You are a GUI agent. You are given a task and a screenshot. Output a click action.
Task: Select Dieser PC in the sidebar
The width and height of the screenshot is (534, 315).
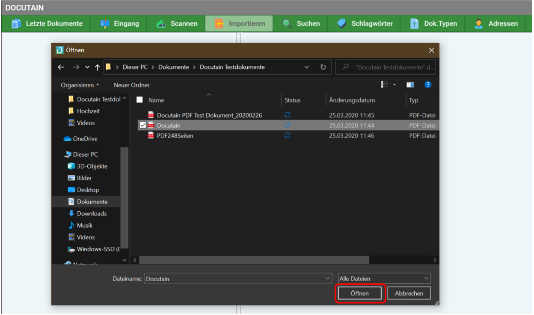(x=81, y=155)
